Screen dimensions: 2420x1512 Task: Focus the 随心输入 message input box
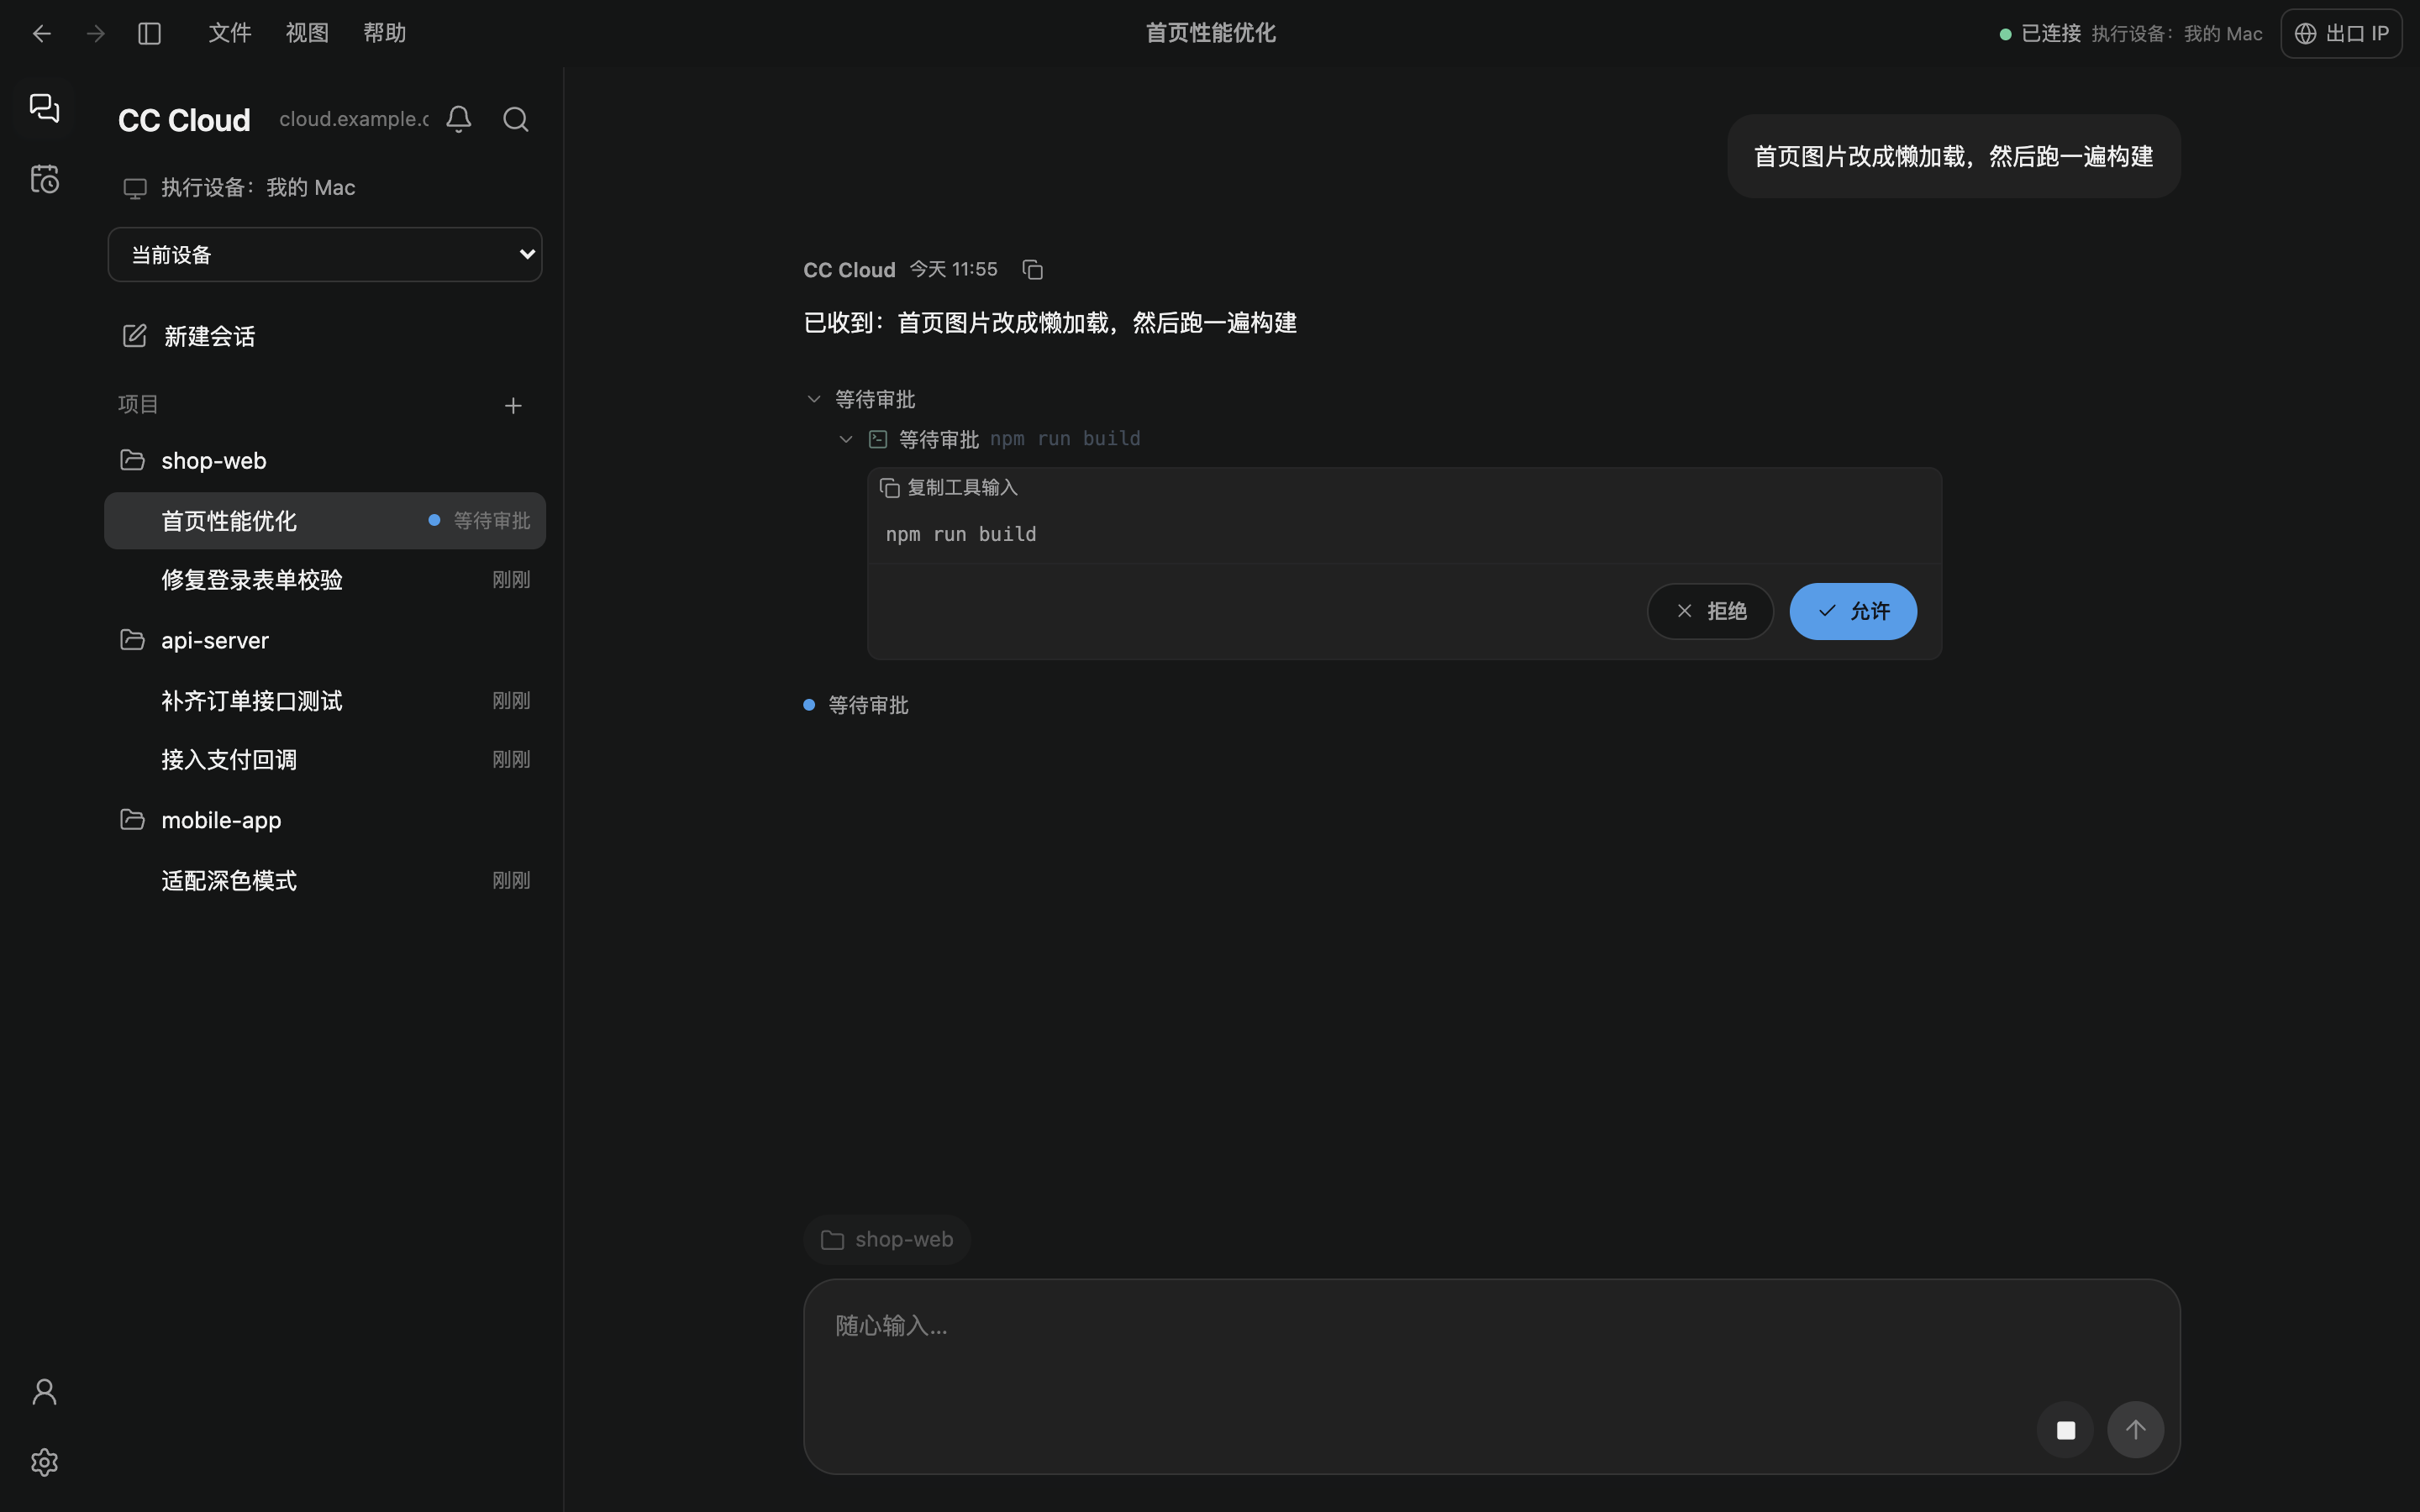(1492, 1376)
